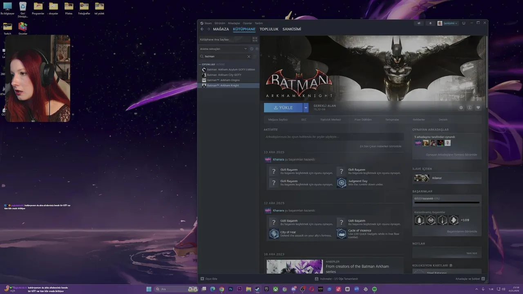Show game info icon
Image resolution: width=523 pixels, height=294 pixels.
click(x=470, y=108)
